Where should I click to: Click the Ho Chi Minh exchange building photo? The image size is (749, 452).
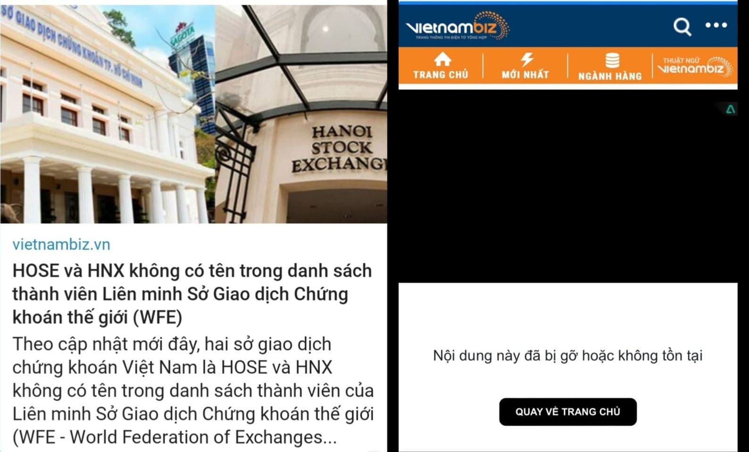click(x=108, y=113)
